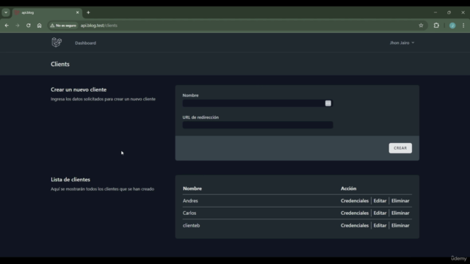Edit the Carlos client
This screenshot has width=470, height=264.
(x=380, y=213)
